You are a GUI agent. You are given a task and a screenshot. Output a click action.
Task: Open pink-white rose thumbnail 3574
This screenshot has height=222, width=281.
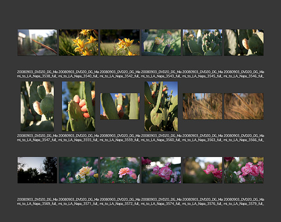[x=161, y=170]
